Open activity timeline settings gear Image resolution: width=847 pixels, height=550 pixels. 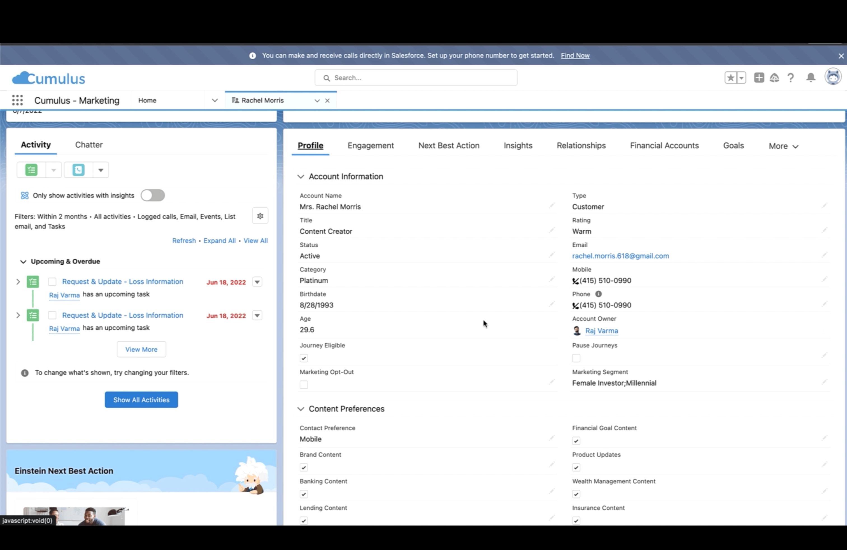pyautogui.click(x=260, y=216)
